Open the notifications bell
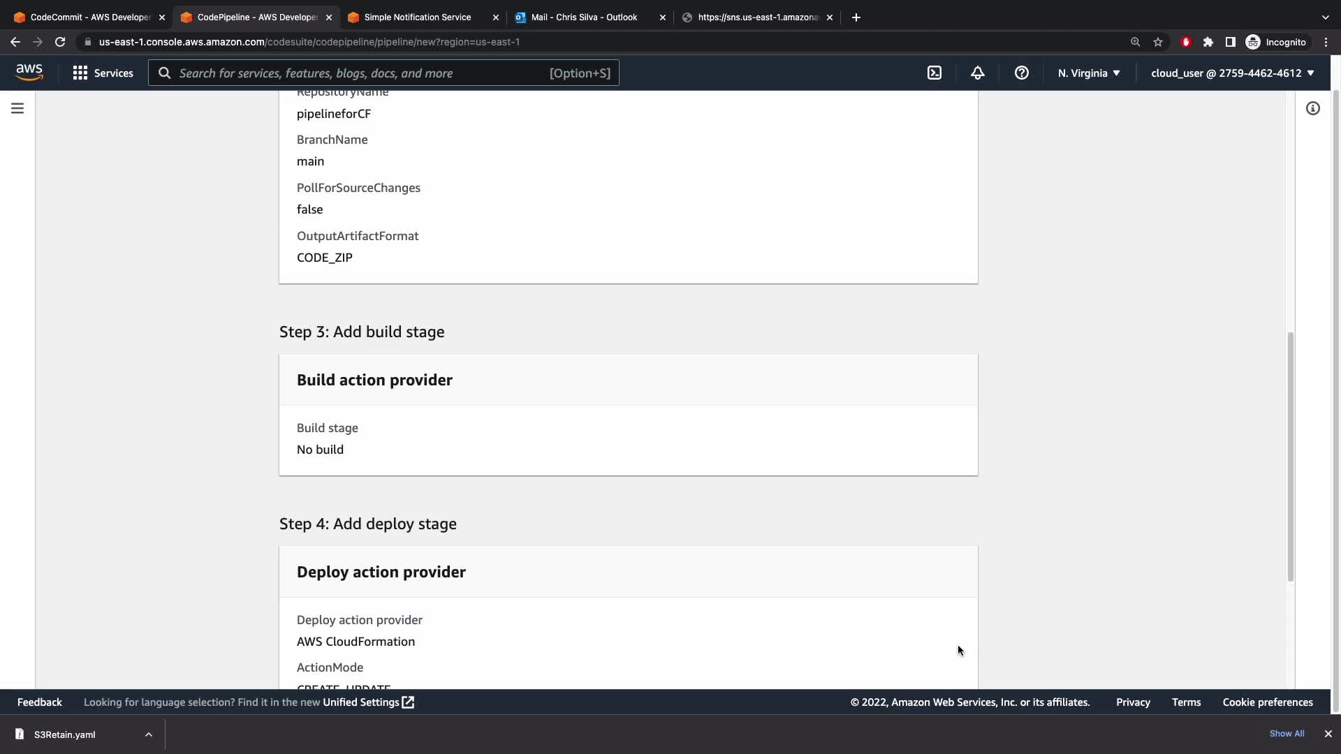This screenshot has width=1341, height=754. coord(977,73)
